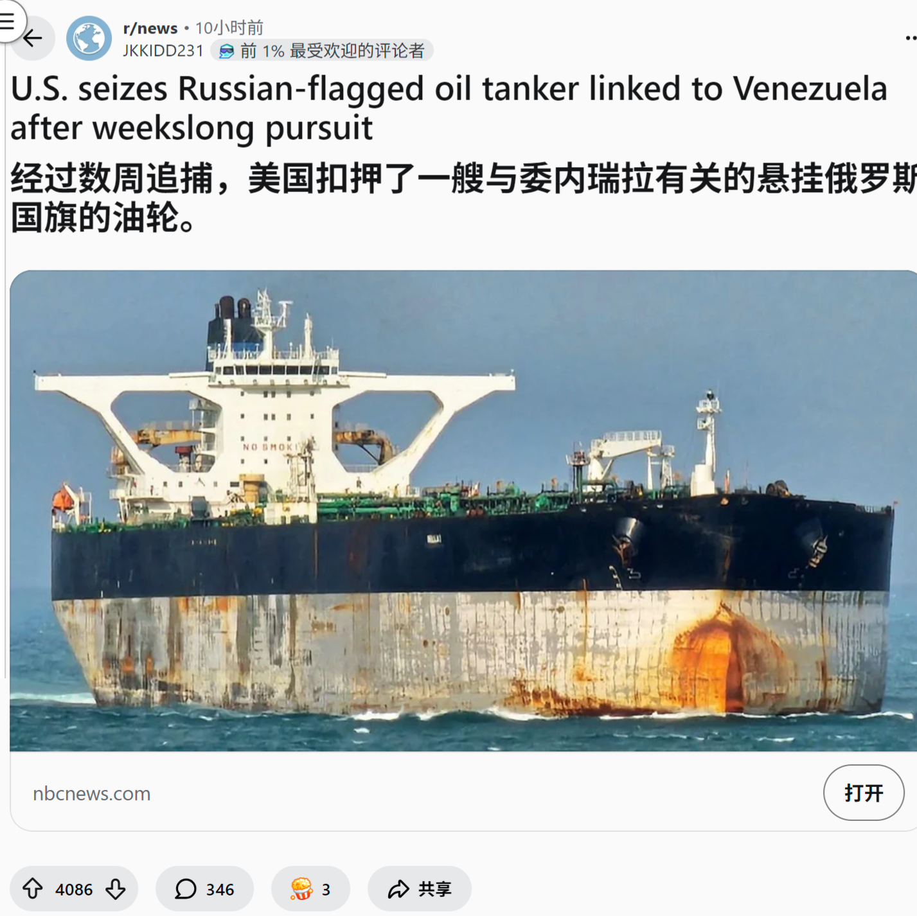Open the hamburger menu icon
Viewport: 917px width, 916px height.
tap(8, 21)
